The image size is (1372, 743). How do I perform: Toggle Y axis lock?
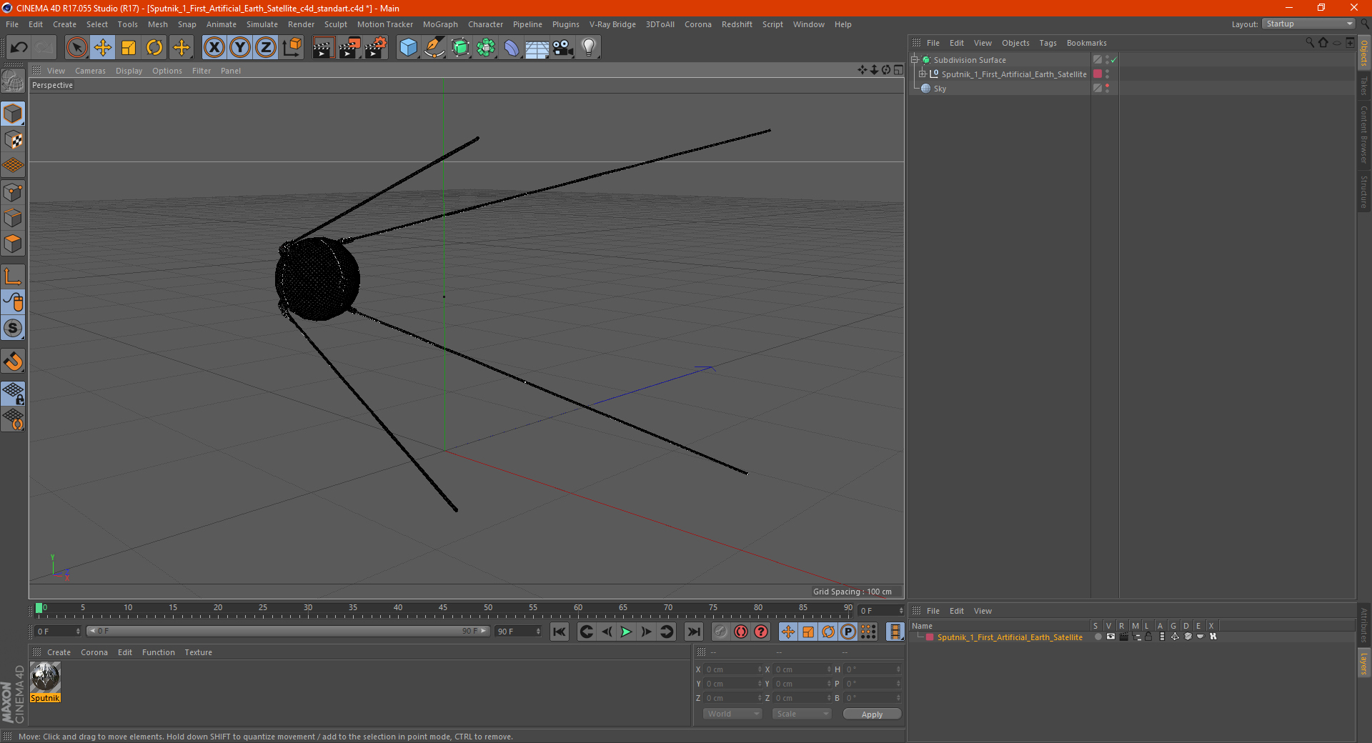tap(240, 48)
